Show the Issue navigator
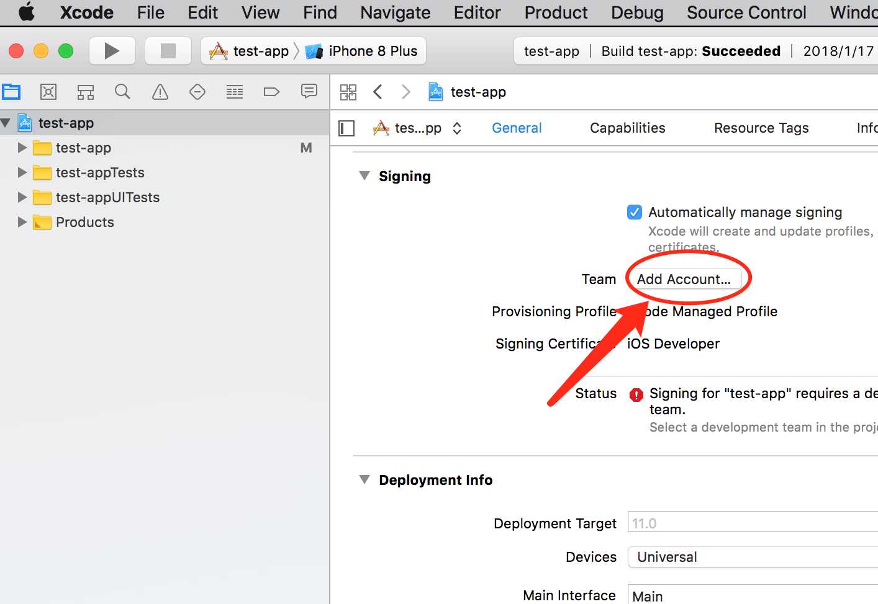Viewport: 878px width, 604px height. click(160, 92)
